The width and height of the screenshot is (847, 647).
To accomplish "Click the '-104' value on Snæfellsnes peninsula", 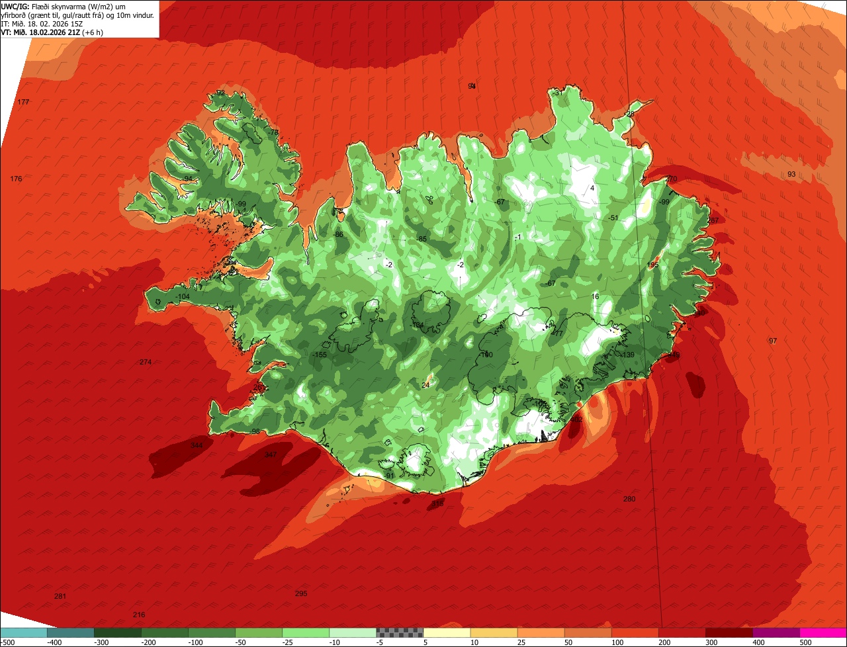I will (x=183, y=296).
